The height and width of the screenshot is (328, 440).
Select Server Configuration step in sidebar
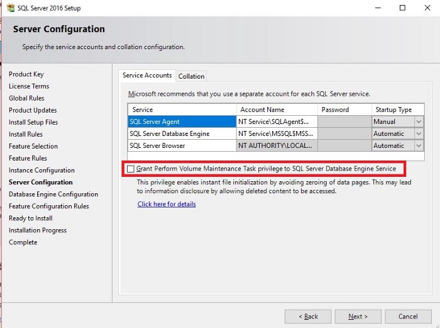(41, 182)
